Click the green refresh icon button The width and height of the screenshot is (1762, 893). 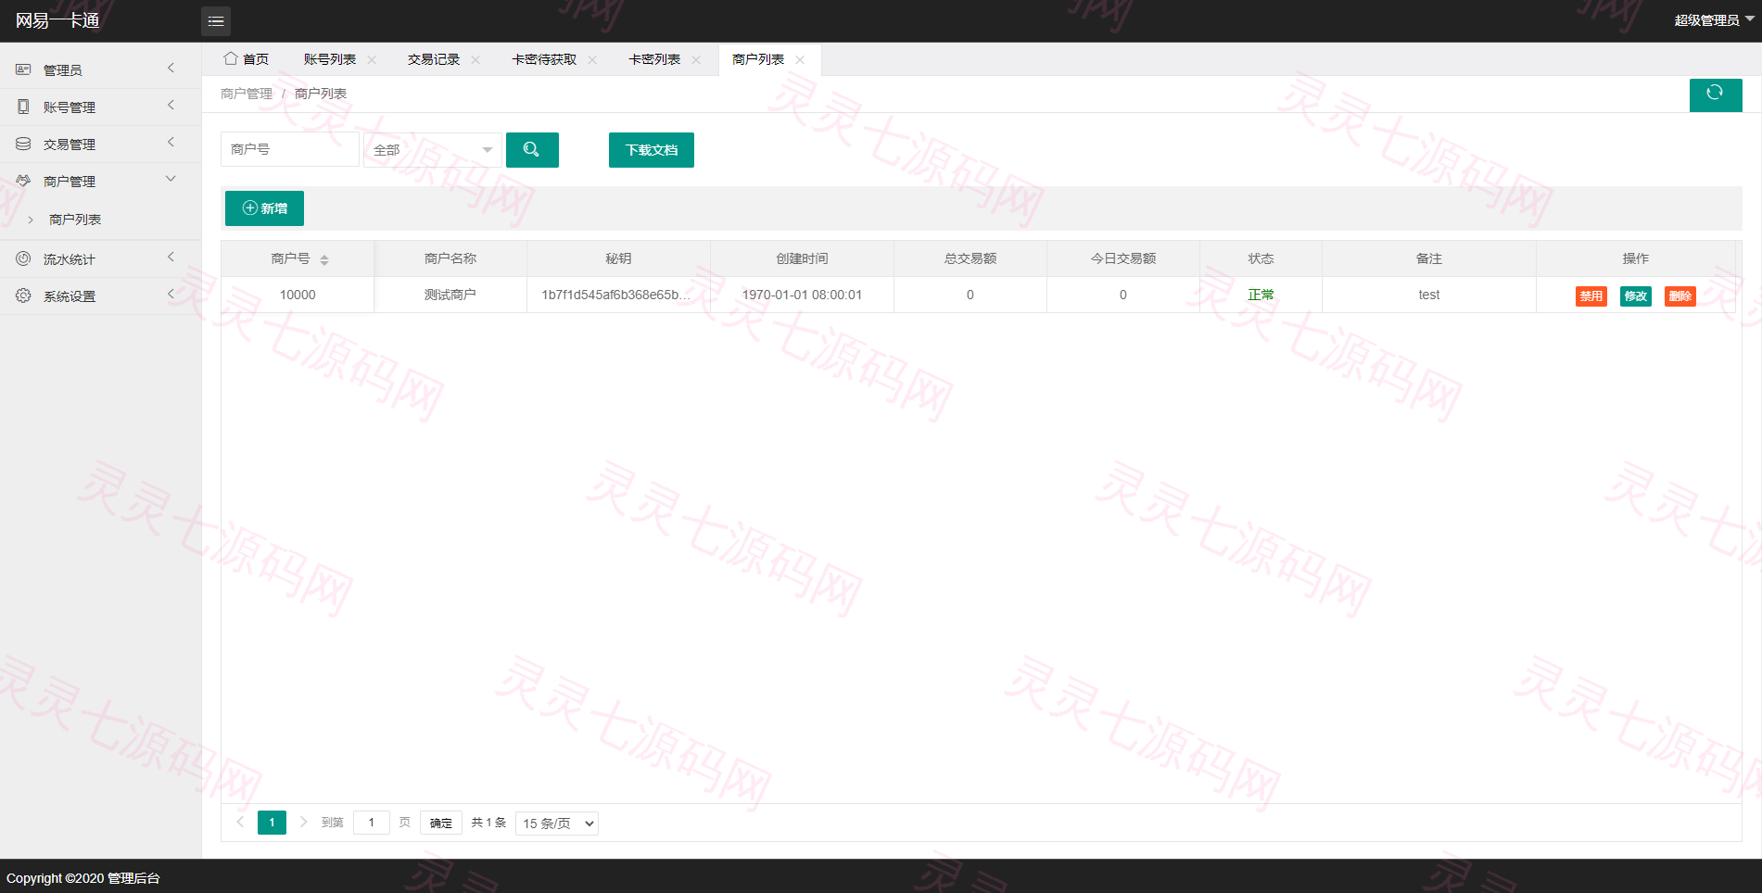1715,93
